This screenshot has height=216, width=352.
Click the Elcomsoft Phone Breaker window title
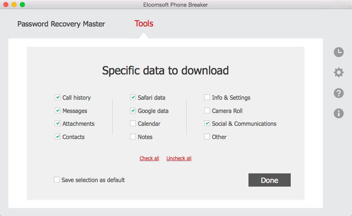pos(176,5)
